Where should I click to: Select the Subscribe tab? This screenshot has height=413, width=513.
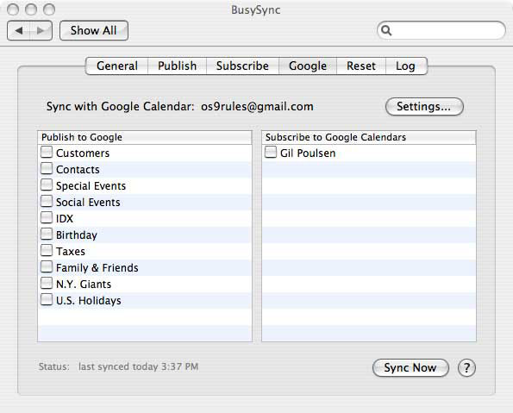coord(242,66)
